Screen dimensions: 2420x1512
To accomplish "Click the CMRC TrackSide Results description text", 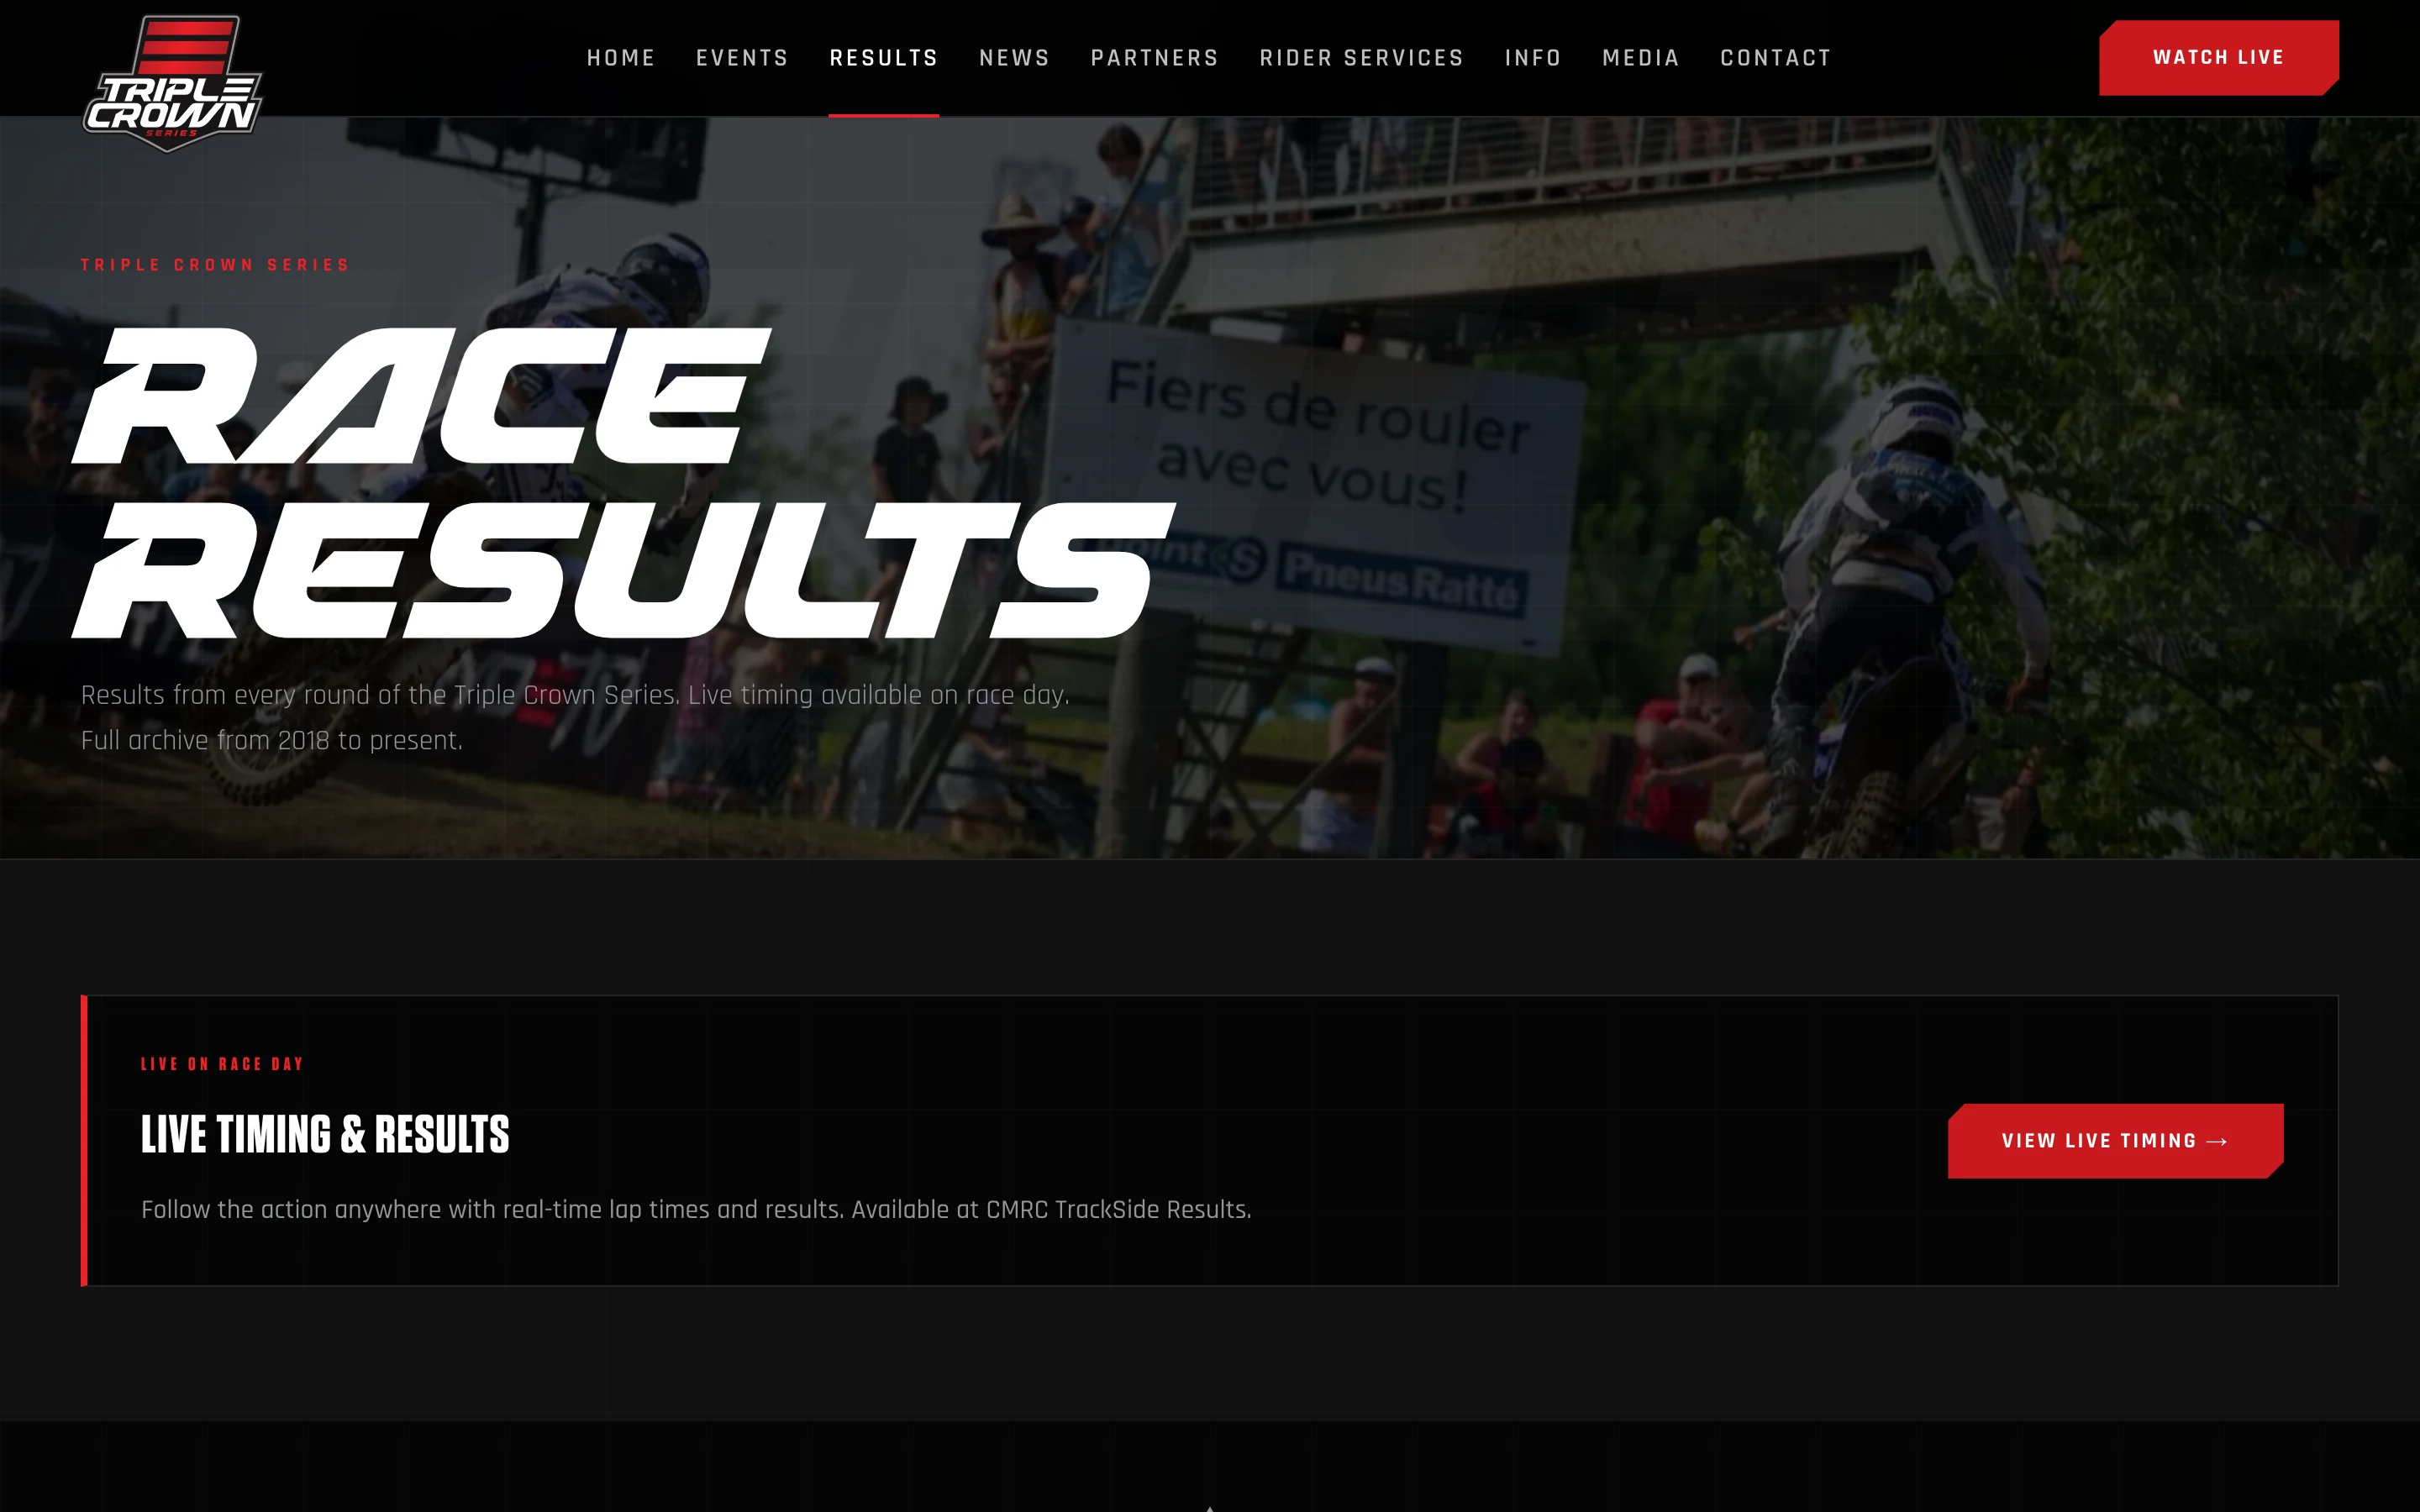I will point(696,1210).
